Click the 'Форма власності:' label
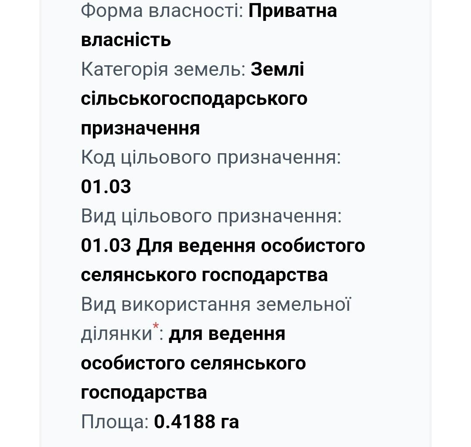The width and height of the screenshot is (471, 447). click(x=162, y=11)
